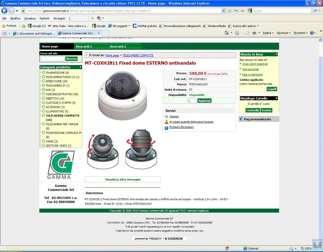Click the add-to-favorites star icon
This screenshot has height=252, width=323.
click(x=23, y=26)
